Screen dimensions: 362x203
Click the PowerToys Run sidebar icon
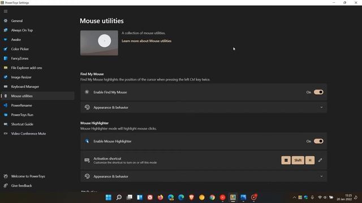[6, 115]
